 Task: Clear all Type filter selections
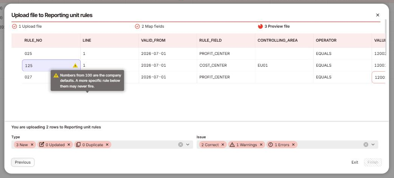[180, 144]
